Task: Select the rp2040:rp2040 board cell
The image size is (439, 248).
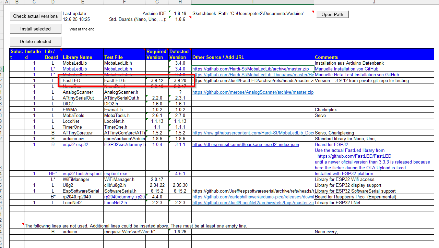Action: click(x=83, y=197)
